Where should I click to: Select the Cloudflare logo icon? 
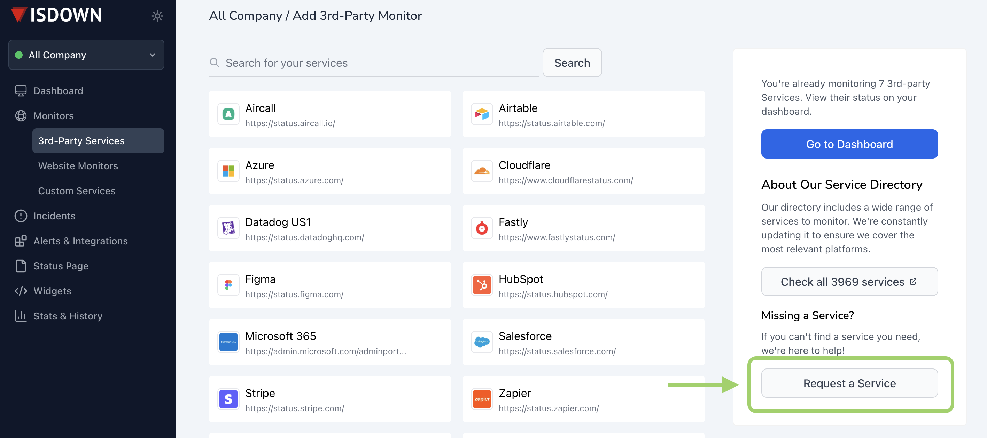tap(482, 171)
